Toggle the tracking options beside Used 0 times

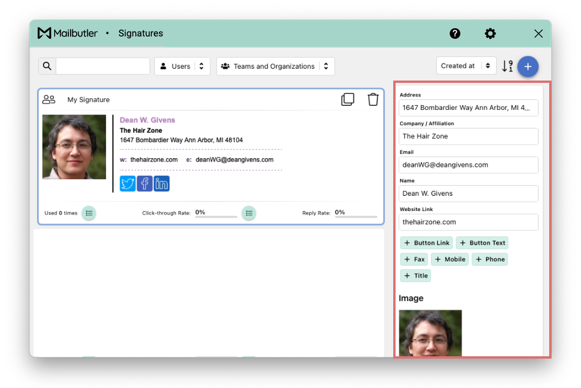click(89, 213)
